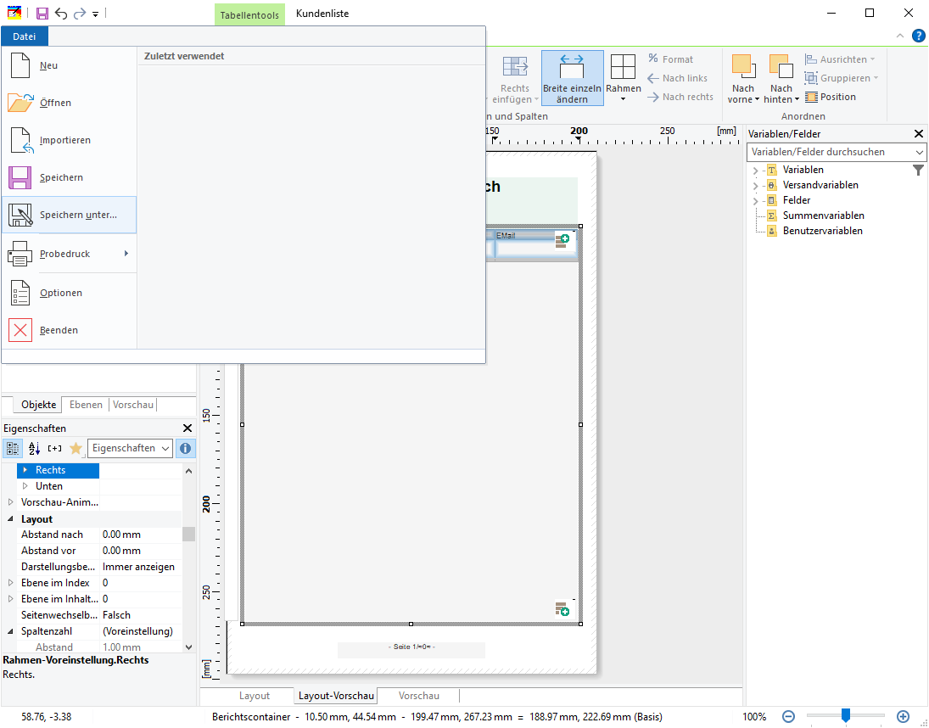Screen dimensions: 929x728
Task: Click the zoom slider handle
Action: (x=846, y=716)
